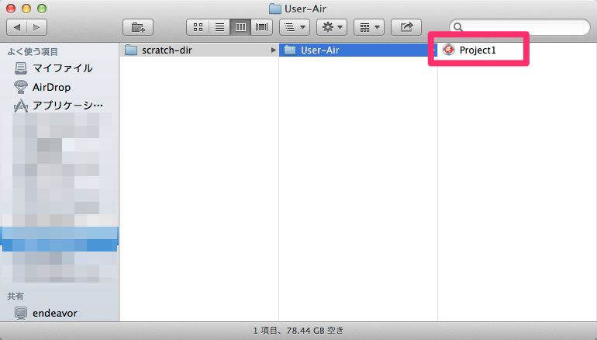Viewport: 597px width, 340px height.
Task: Go forward with the right arrow button
Action: [x=37, y=27]
